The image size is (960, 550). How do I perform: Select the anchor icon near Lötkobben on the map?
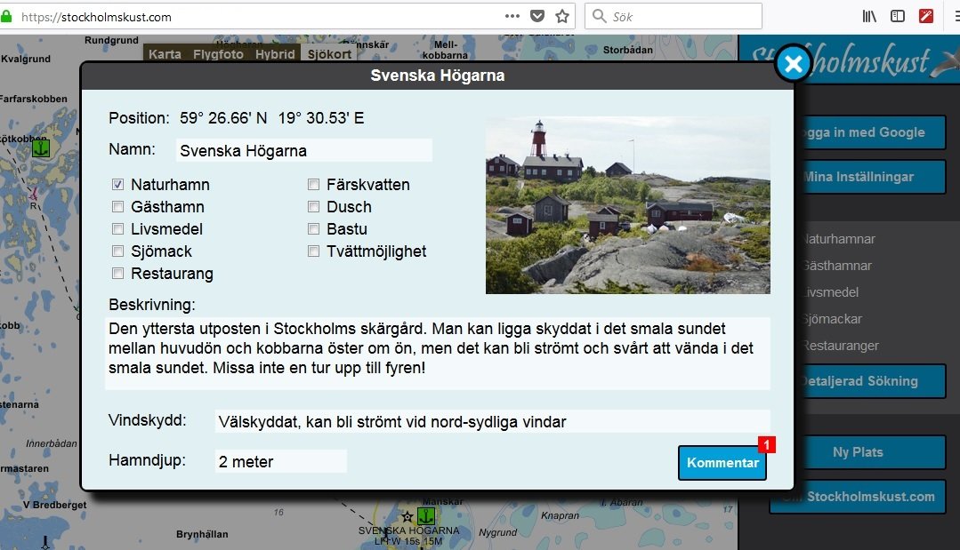39,148
